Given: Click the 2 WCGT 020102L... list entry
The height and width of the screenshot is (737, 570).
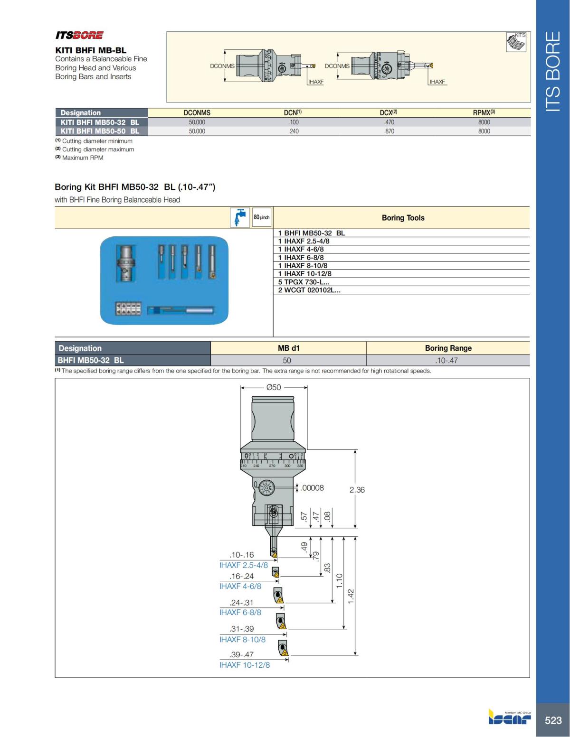Looking at the screenshot, I should coord(309,289).
